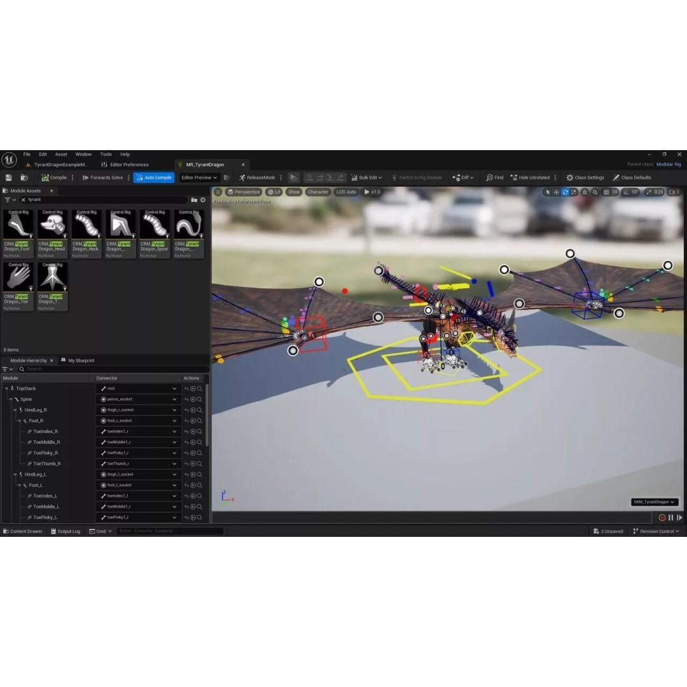
Task: Clear the 'tyrant' search with the X icon
Action: (x=24, y=200)
